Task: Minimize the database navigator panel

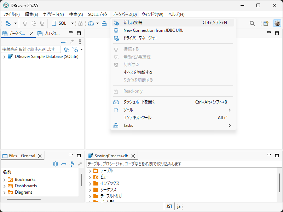Action: 71,33
